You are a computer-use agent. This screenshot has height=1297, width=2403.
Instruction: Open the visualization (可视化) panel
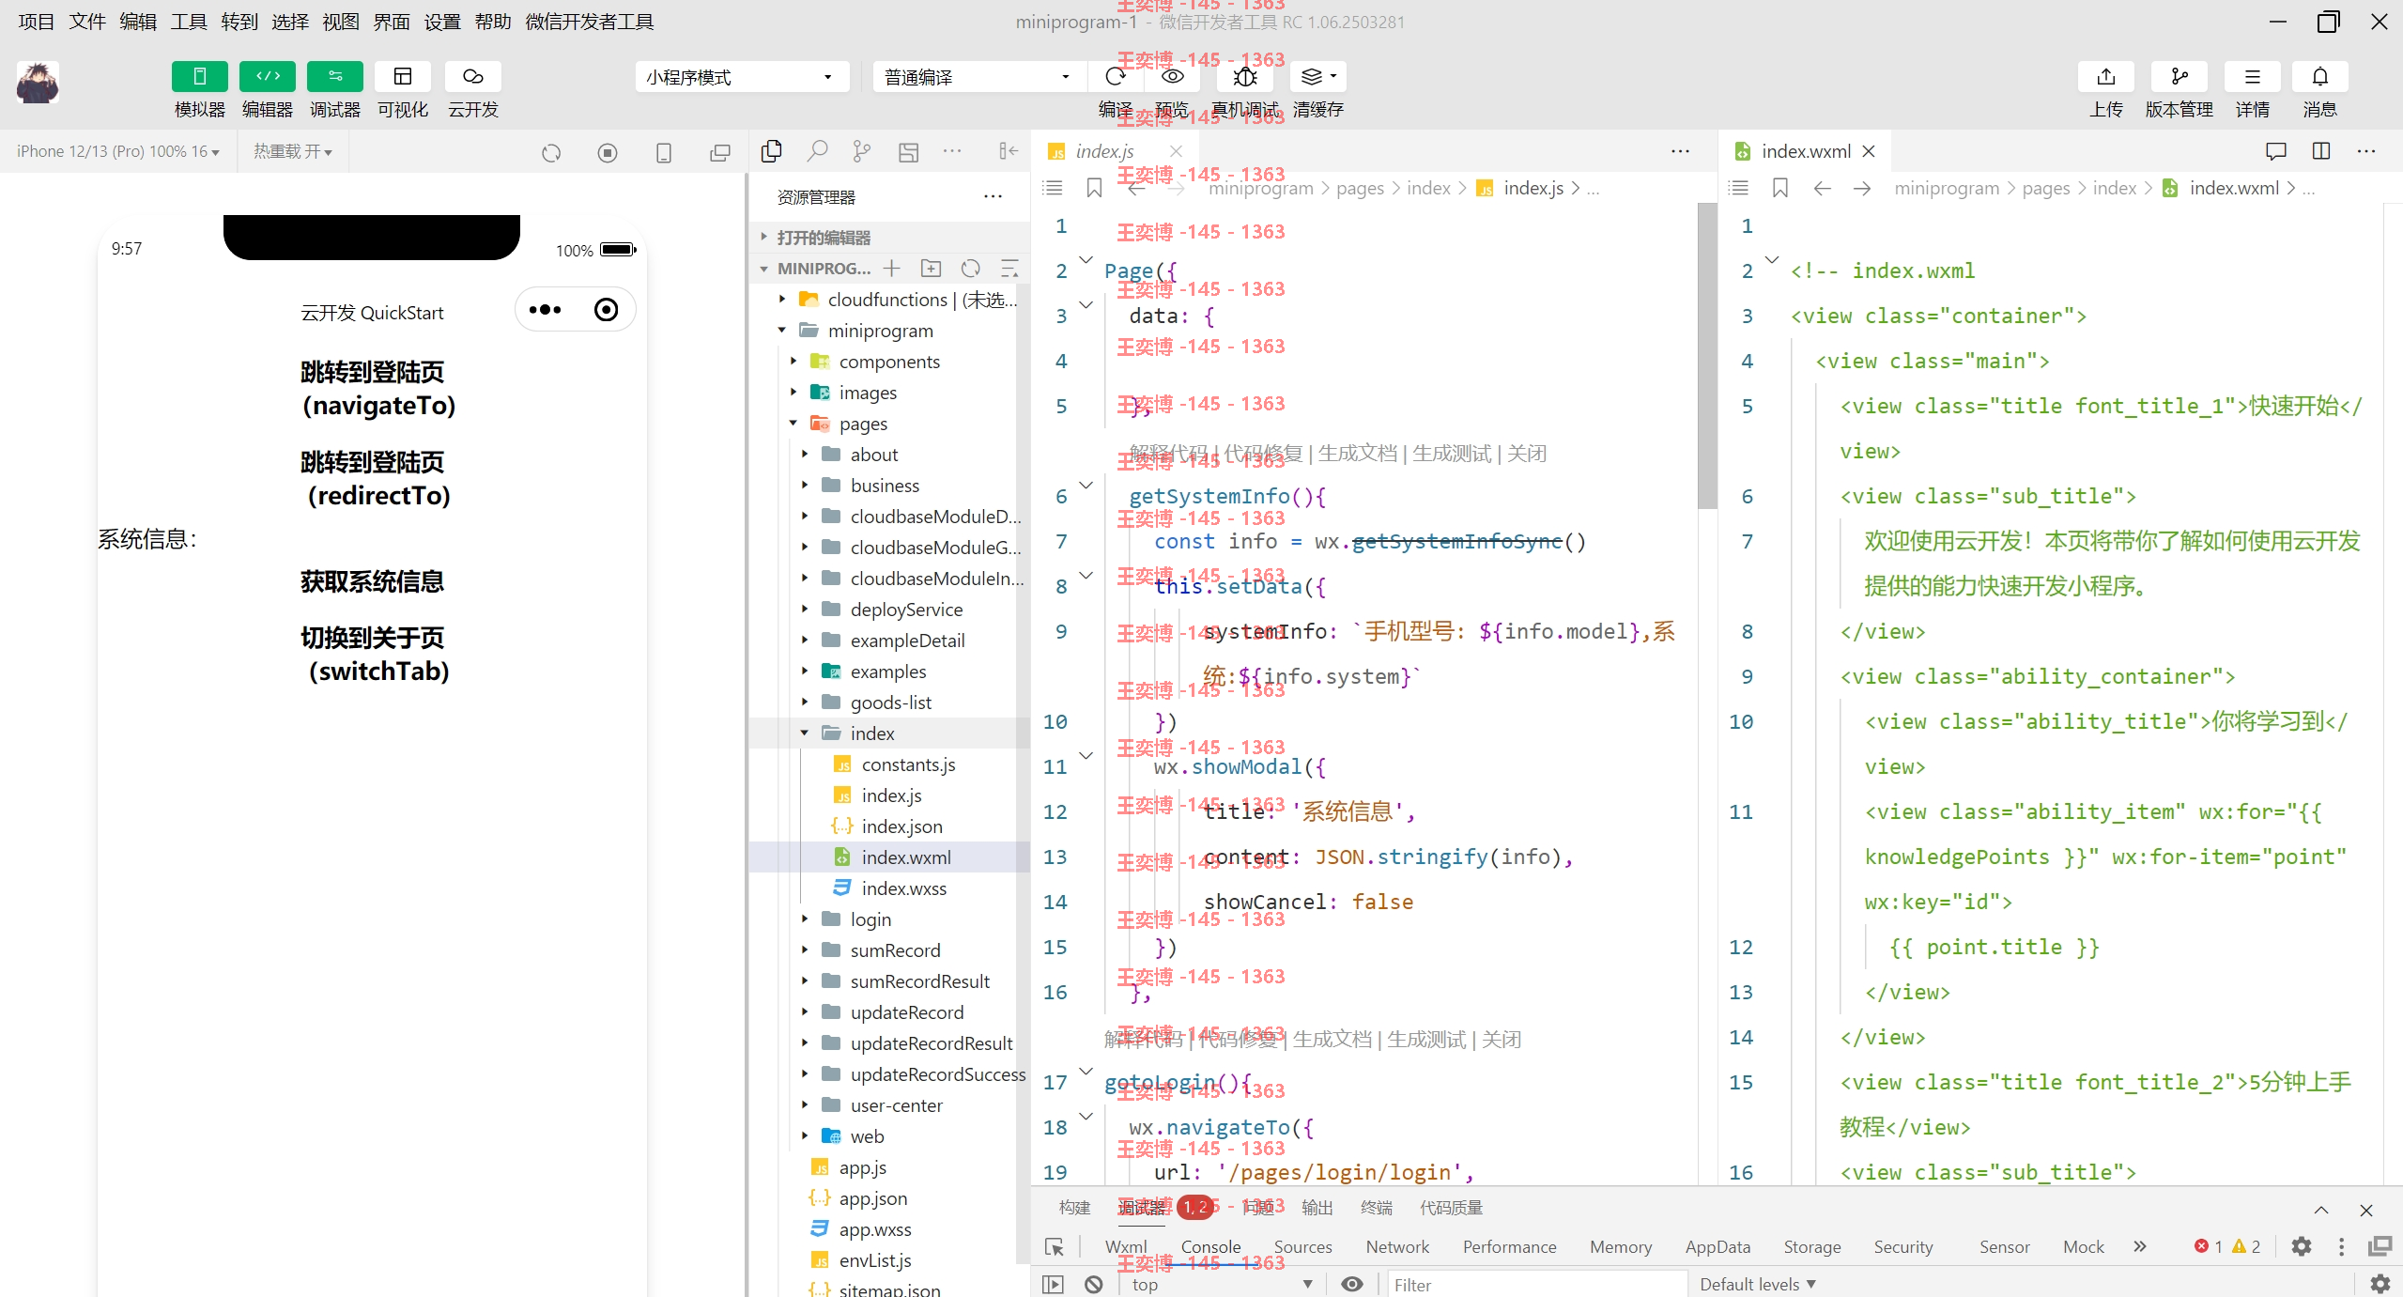pos(403,76)
